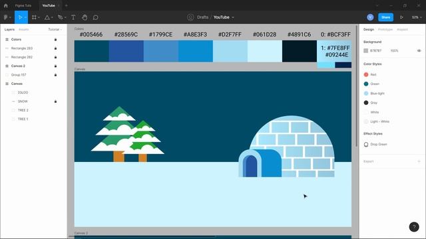Click the #061D28 label on canvas
Viewport: 426px width, 239px height.
[264, 35]
